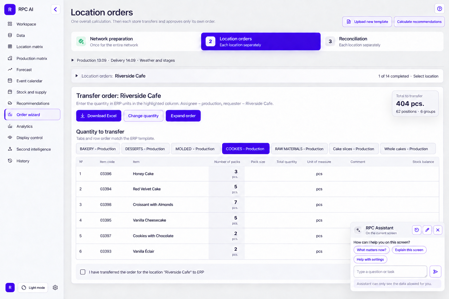Click the RPC AI logo badge
Screen dimensions: 449x299
coord(10,9)
